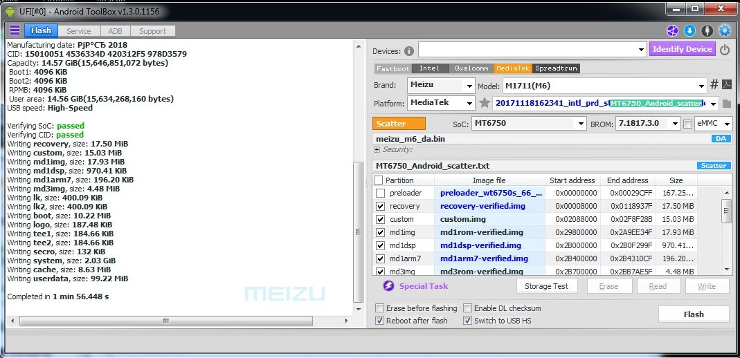Click the power icon beside Identify Device

725,50
